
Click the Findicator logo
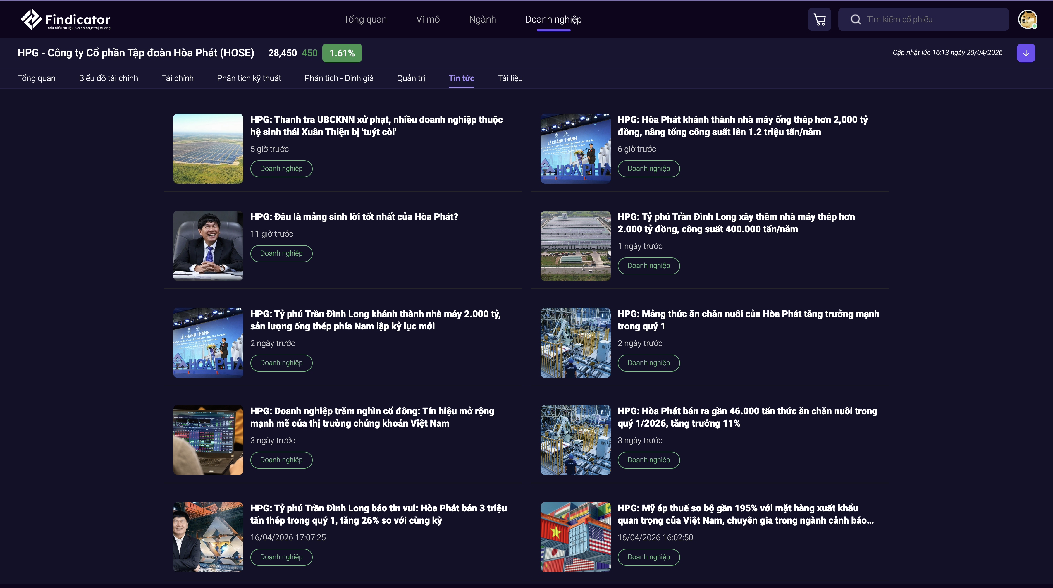(66, 19)
